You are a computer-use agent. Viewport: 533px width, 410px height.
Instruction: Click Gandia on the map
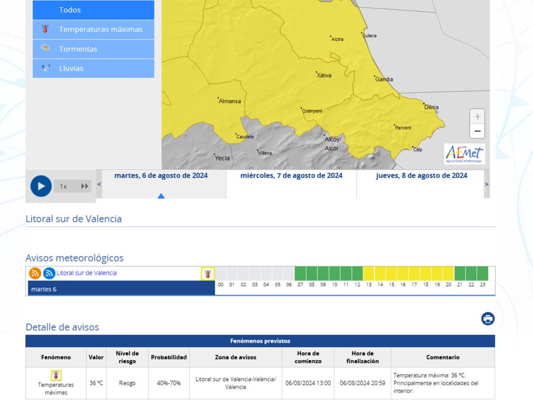384,79
